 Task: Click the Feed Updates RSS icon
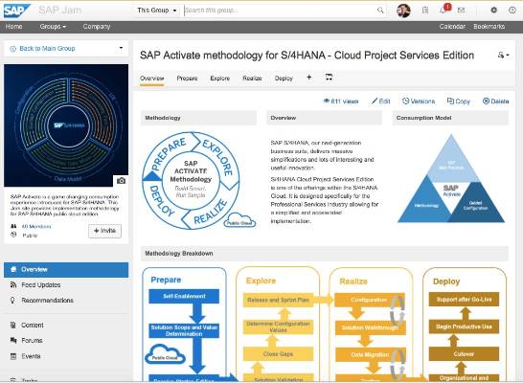13,285
